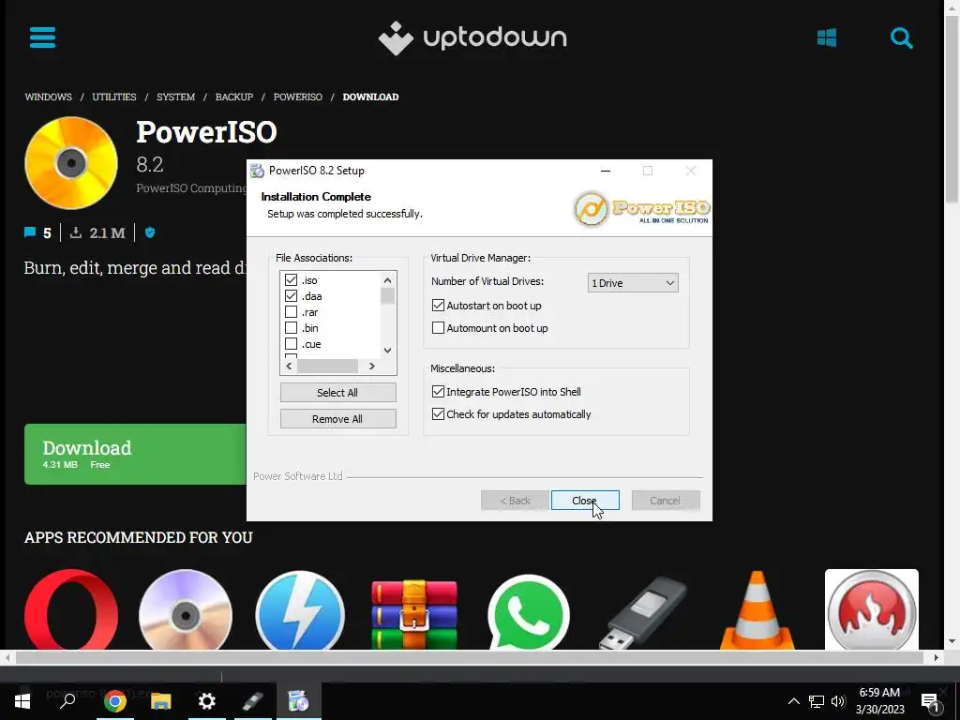960x720 pixels.
Task: Open File Explorer from the taskbar
Action: click(161, 701)
